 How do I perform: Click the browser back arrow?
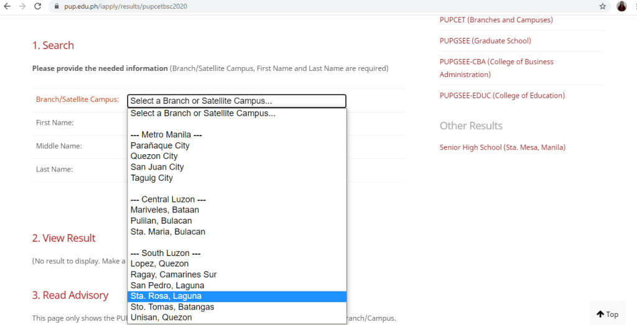tap(7, 6)
